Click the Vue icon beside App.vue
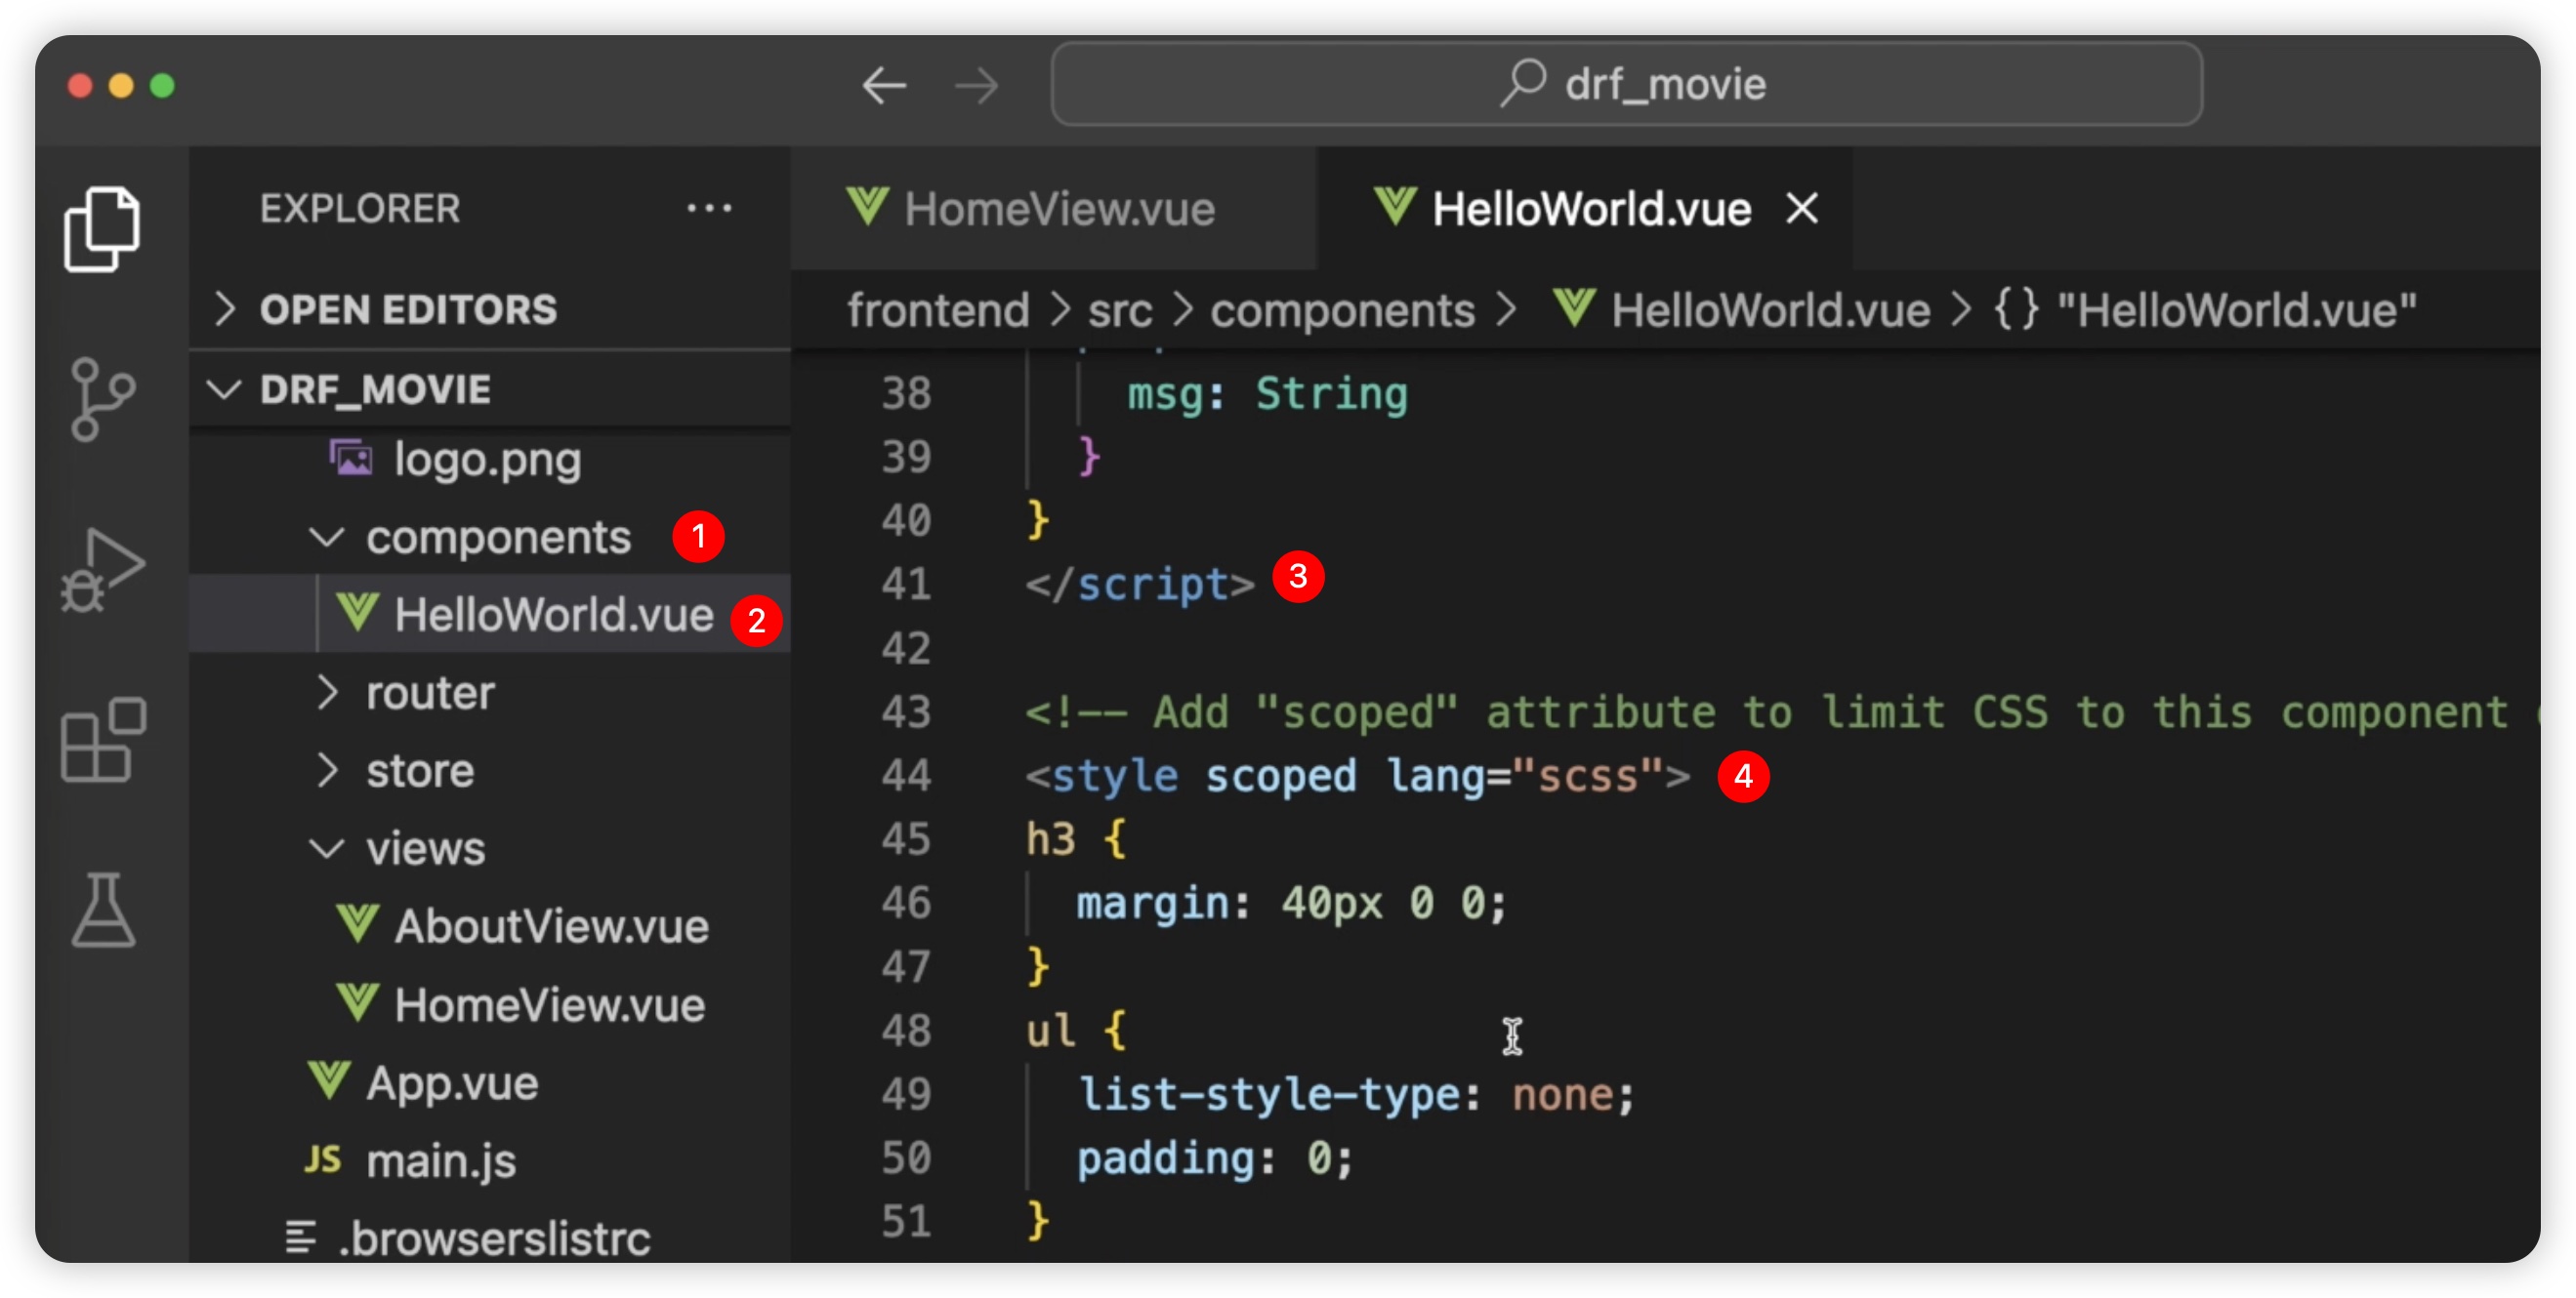The image size is (2576, 1298). coord(329,1081)
